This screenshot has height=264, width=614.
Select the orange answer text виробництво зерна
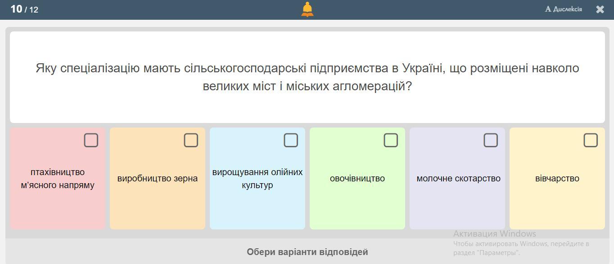point(158,178)
